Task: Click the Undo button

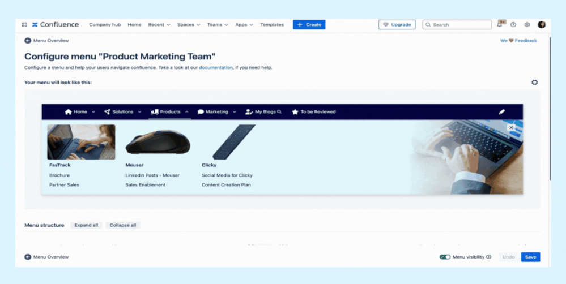Action: [509, 257]
